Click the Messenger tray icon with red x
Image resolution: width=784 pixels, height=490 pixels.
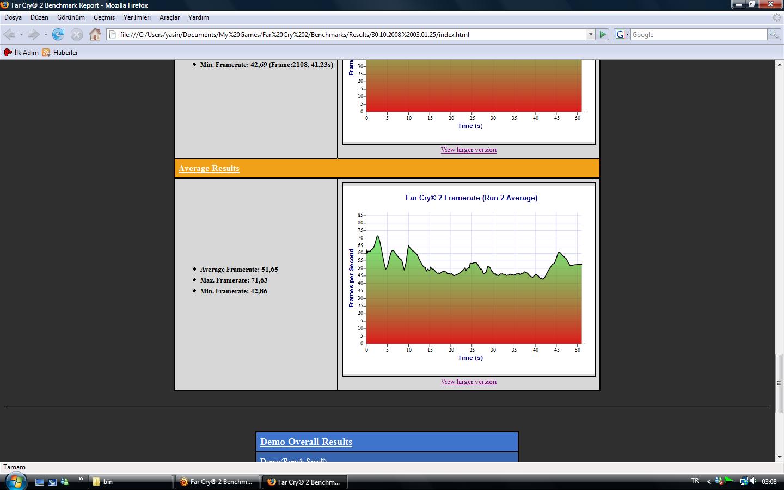pyautogui.click(x=719, y=481)
